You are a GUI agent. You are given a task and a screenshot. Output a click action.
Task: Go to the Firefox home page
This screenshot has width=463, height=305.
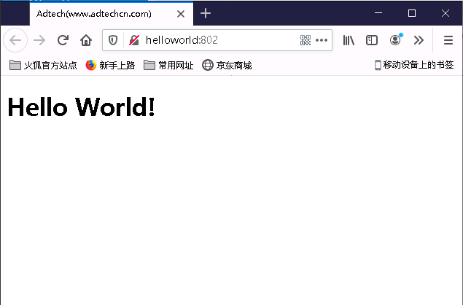coord(86,40)
